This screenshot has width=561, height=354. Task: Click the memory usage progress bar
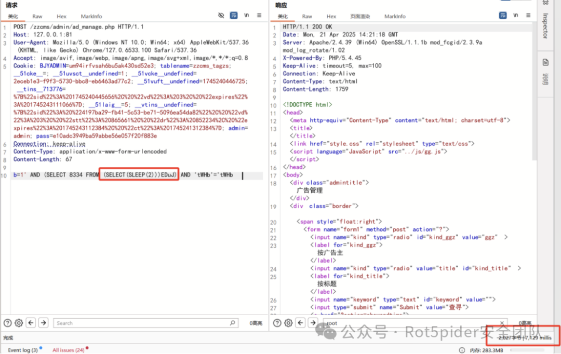(528, 350)
